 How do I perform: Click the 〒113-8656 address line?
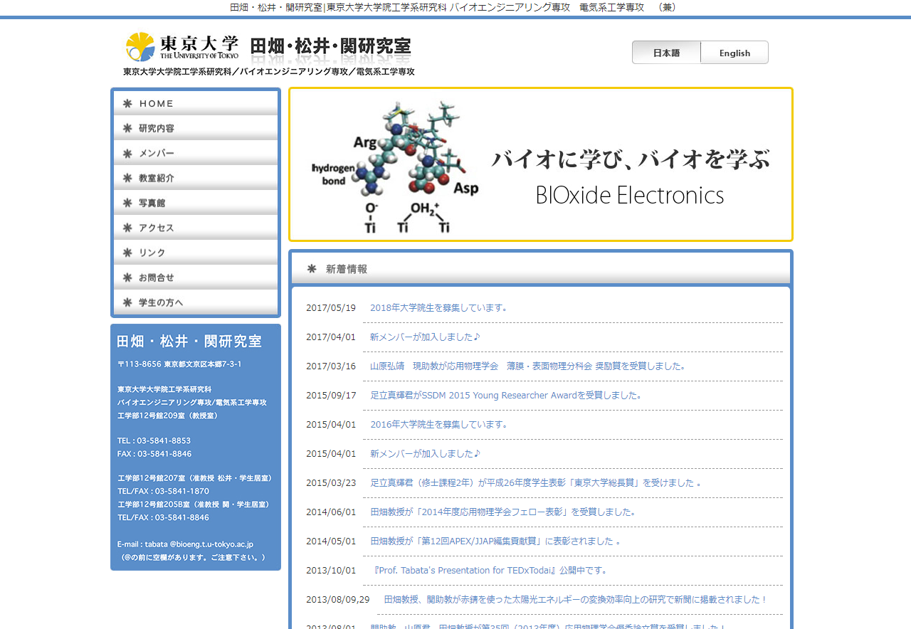(179, 364)
